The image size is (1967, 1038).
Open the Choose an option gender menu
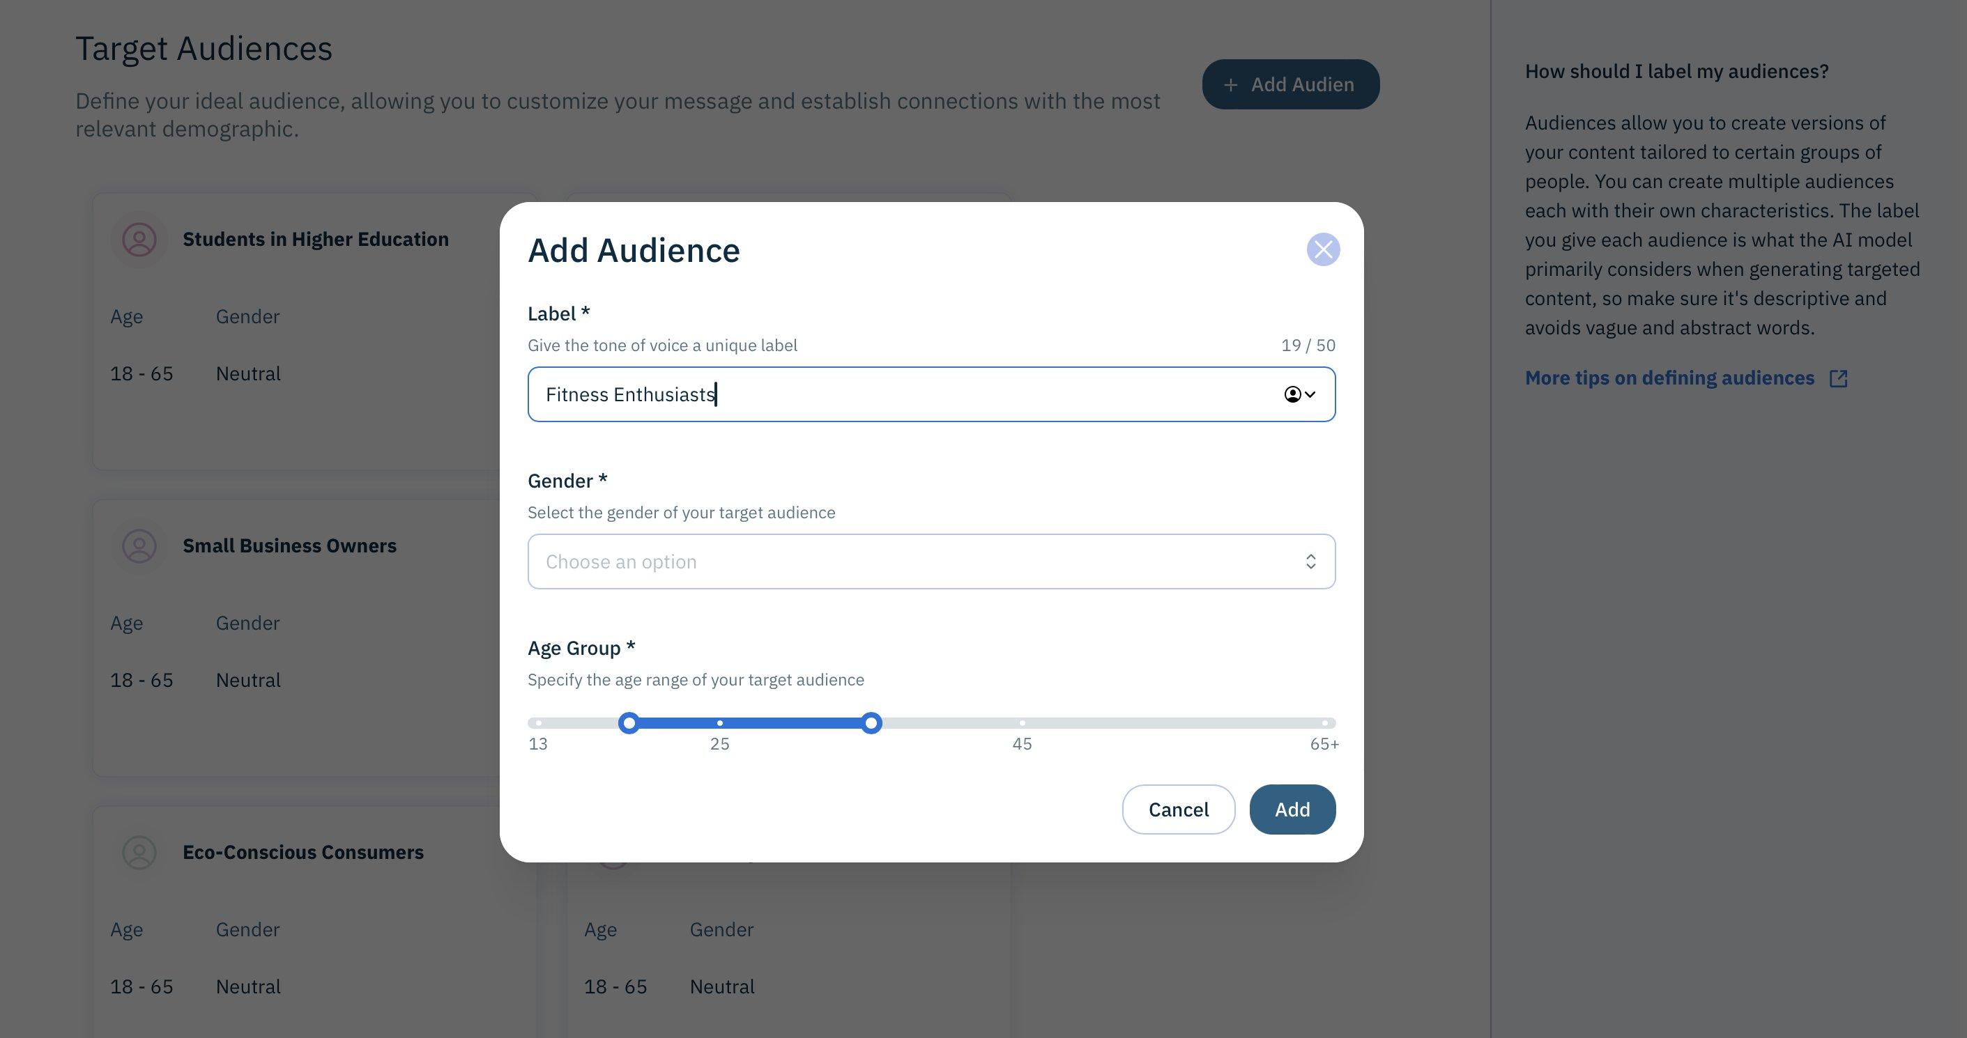pyautogui.click(x=931, y=561)
